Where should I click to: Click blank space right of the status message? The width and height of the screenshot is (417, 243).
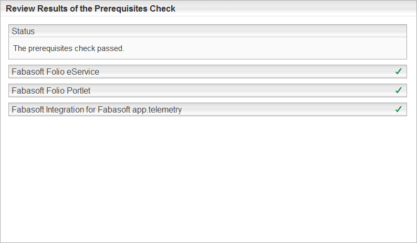(x=263, y=48)
